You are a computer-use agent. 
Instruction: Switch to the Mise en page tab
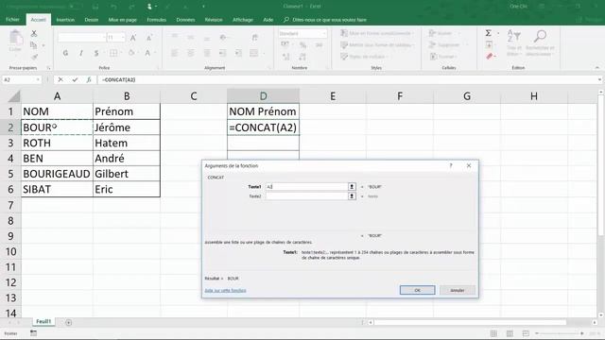[x=122, y=20]
